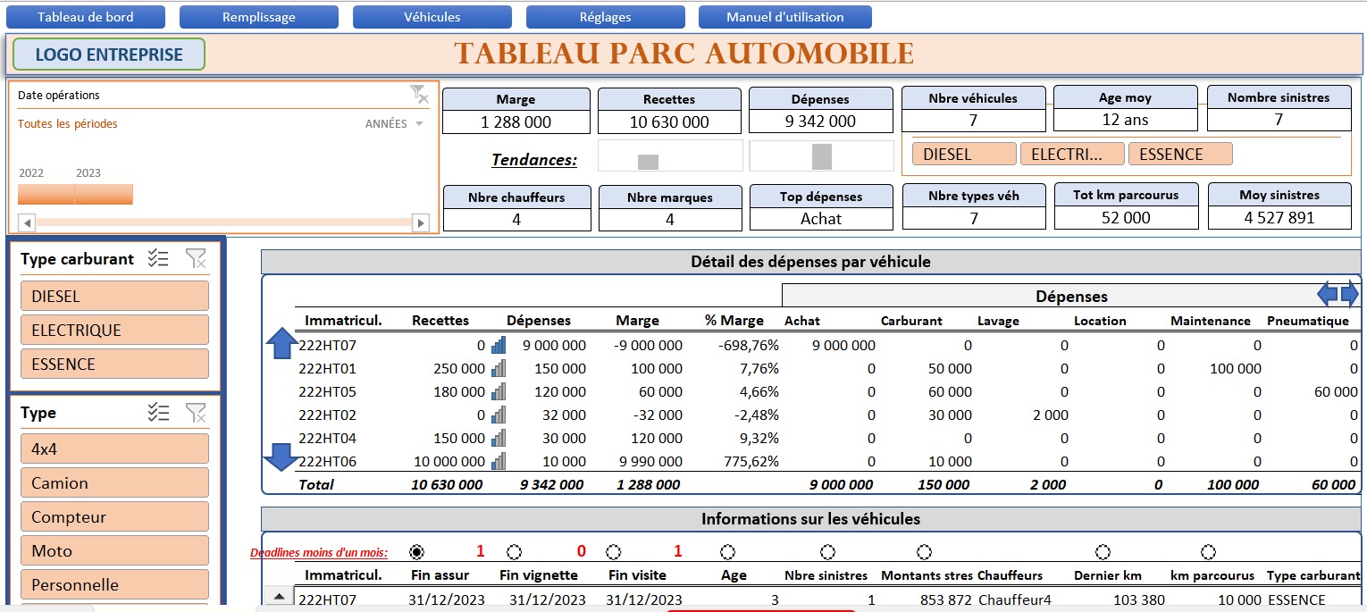Clear filter on Type carburant slicer
This screenshot has height=612, width=1367.
196,259
